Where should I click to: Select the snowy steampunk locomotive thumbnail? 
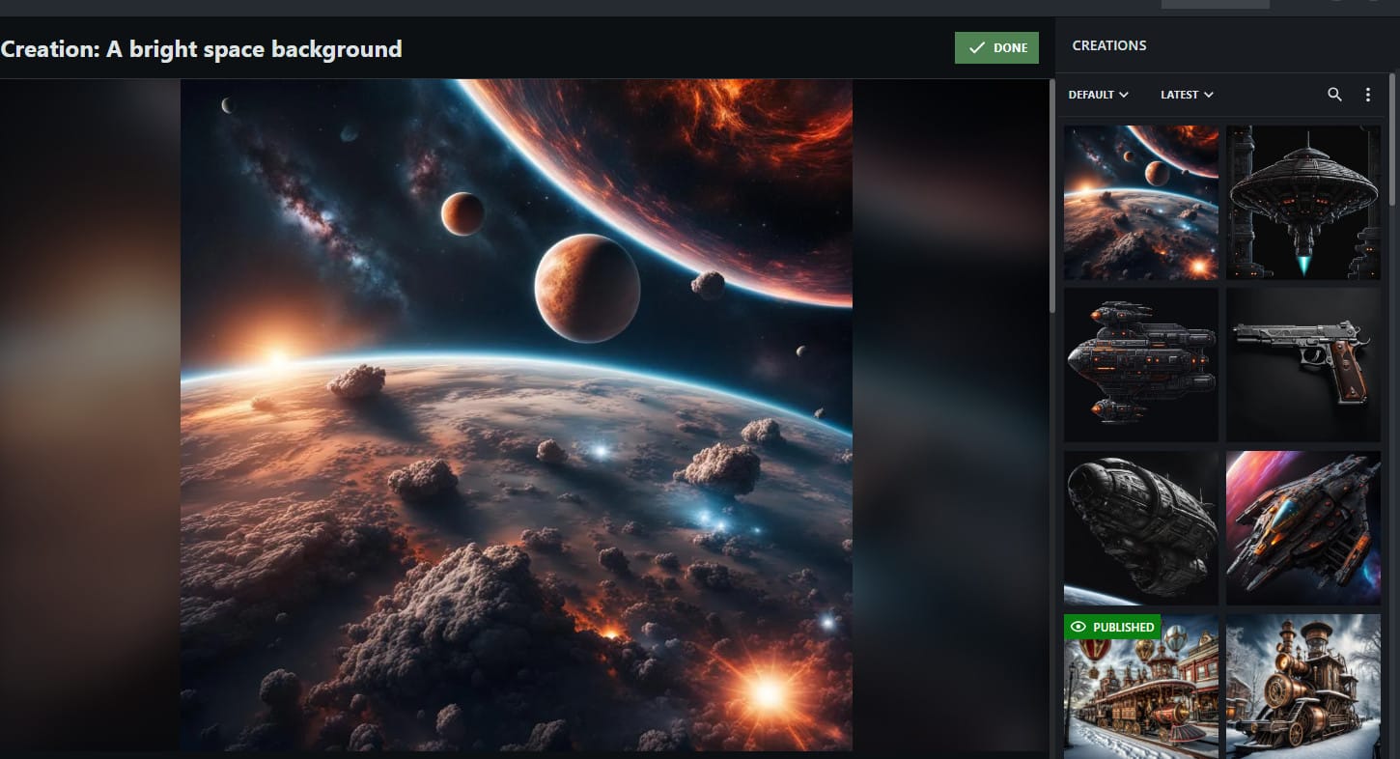(1303, 687)
